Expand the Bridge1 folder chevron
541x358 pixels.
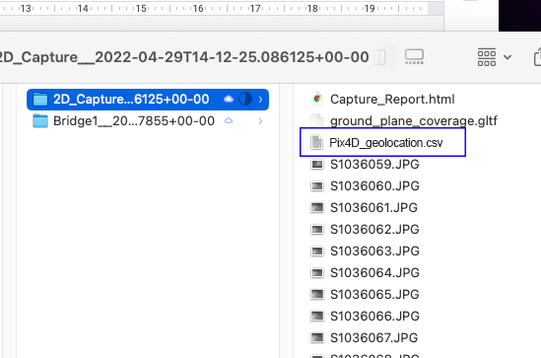[x=260, y=121]
